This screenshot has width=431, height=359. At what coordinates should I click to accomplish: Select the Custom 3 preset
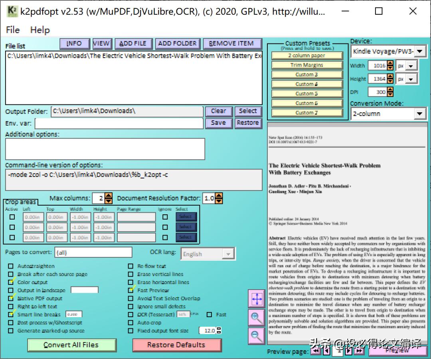pyautogui.click(x=307, y=75)
